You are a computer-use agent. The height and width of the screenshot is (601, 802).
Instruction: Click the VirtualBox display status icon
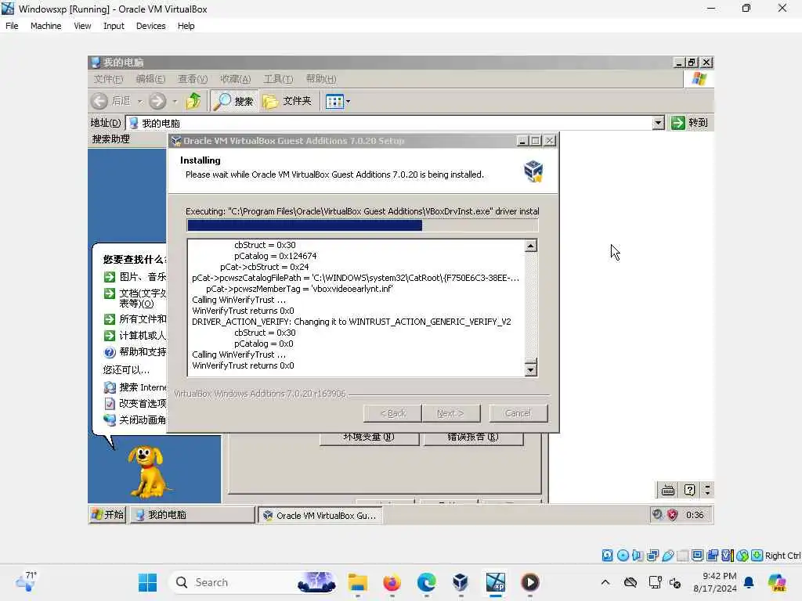point(697,556)
